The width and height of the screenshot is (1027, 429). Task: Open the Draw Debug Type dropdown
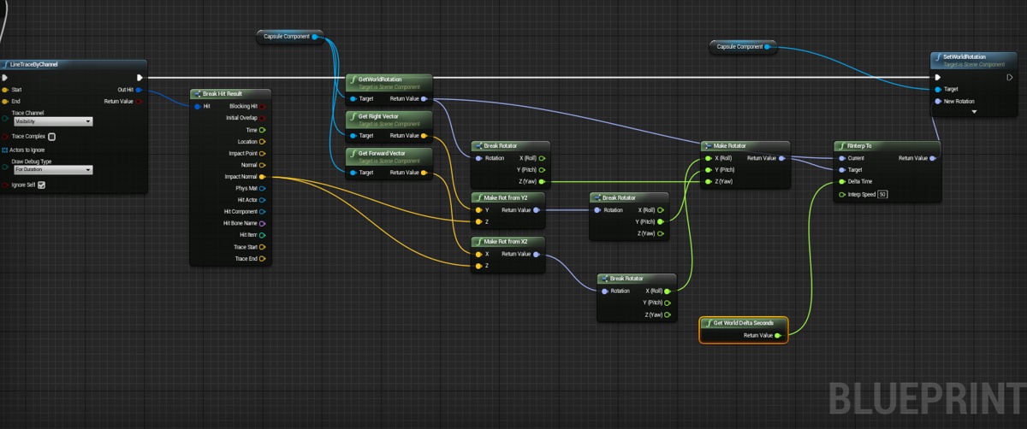[51, 169]
